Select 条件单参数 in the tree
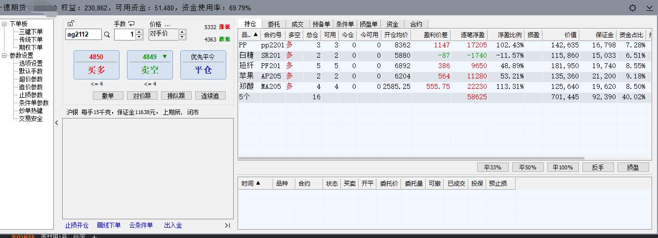658x238 pixels. [x=34, y=103]
